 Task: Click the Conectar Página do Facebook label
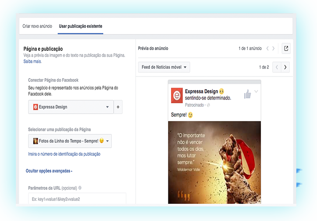[x=53, y=80]
